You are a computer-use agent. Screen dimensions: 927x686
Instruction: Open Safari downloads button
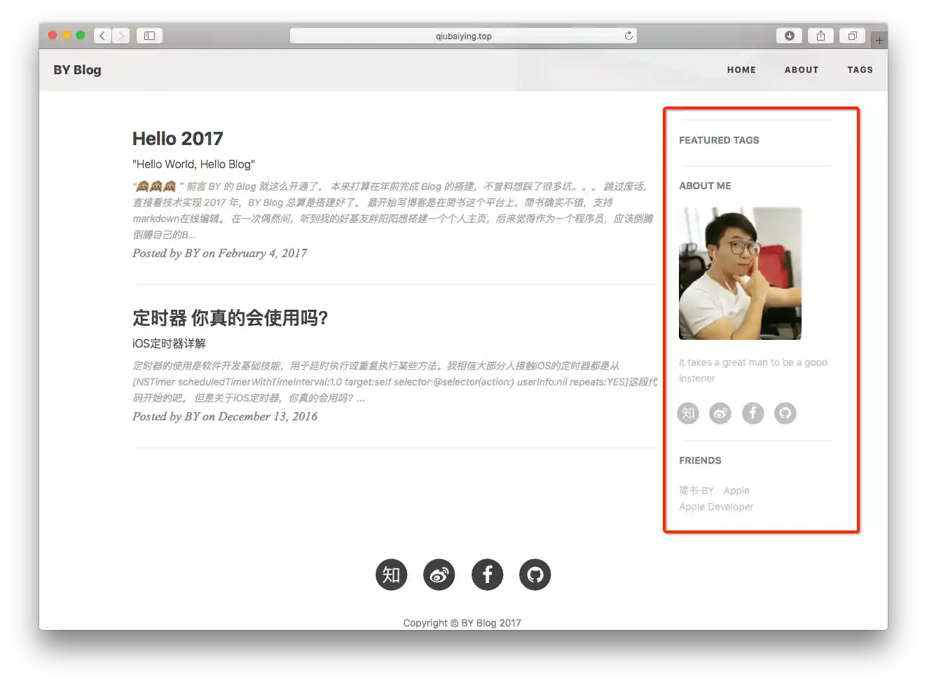789,36
